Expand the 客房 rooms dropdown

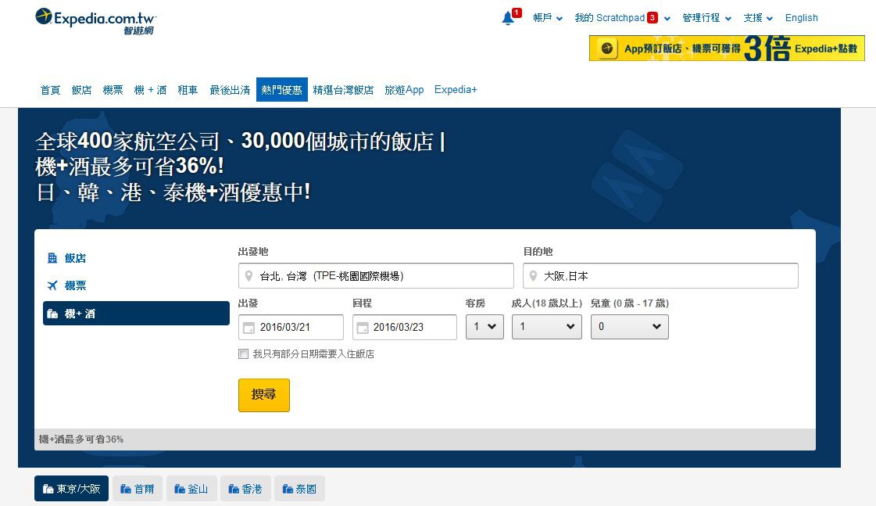click(x=484, y=327)
